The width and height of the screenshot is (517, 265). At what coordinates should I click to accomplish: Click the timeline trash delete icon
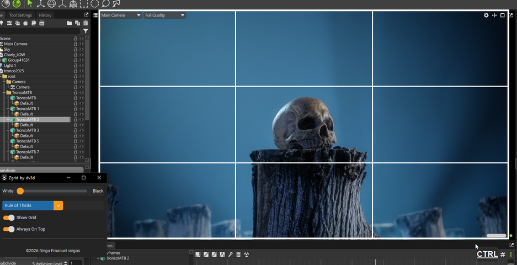[x=238, y=255]
